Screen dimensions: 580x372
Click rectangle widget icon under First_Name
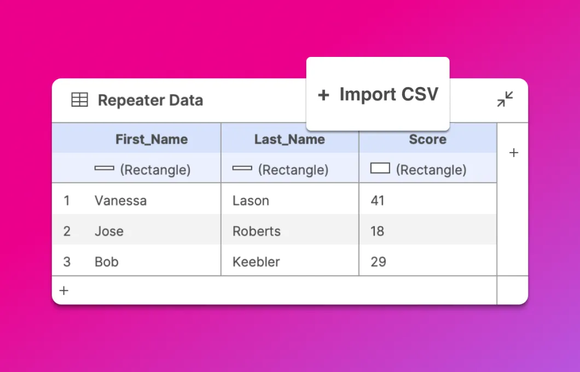click(x=105, y=168)
